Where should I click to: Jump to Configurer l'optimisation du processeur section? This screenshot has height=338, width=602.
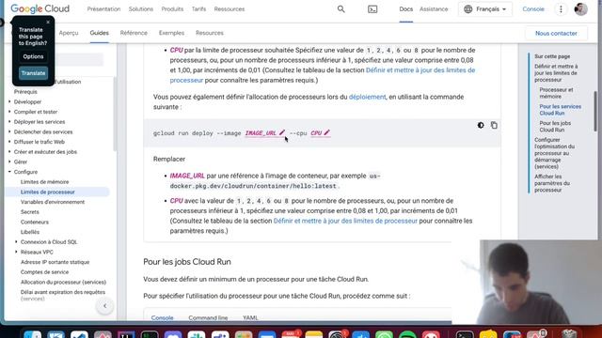tap(554, 153)
